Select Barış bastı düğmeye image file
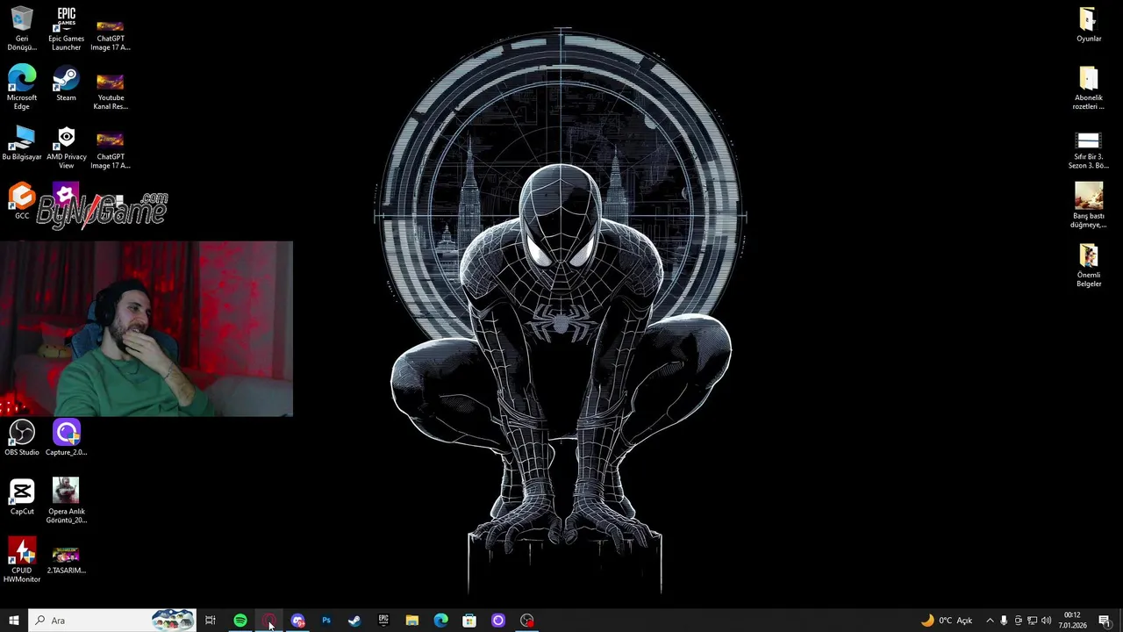The width and height of the screenshot is (1123, 632). [1089, 205]
